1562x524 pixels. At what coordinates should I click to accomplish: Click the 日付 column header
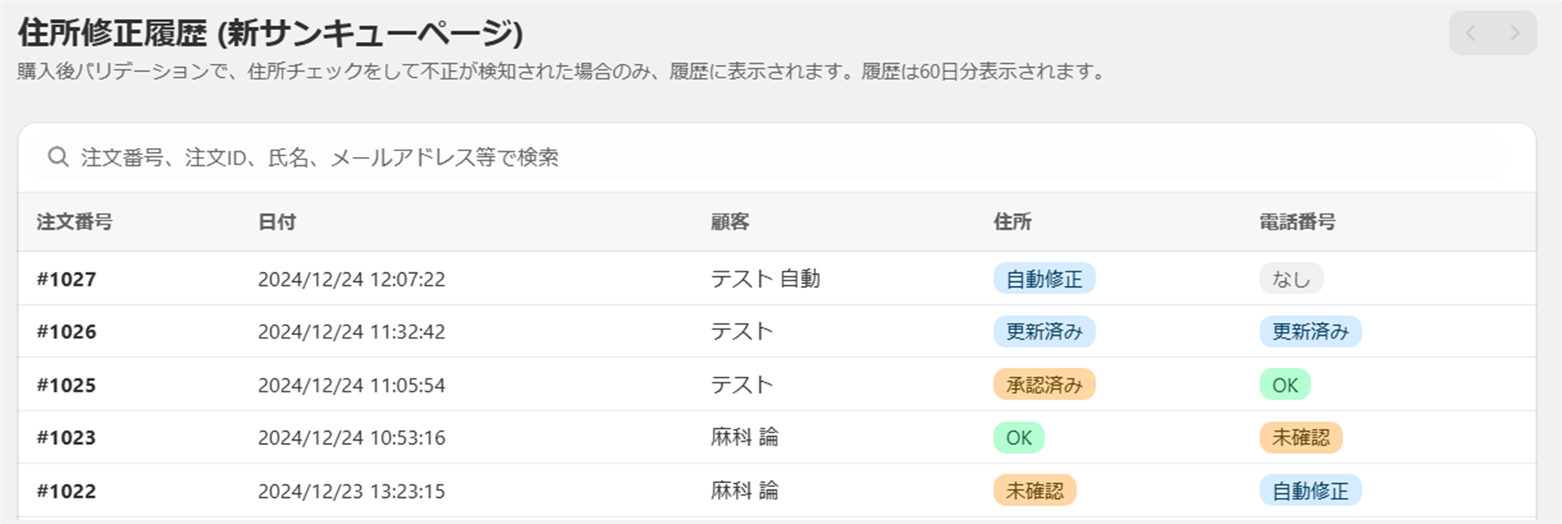(x=277, y=222)
